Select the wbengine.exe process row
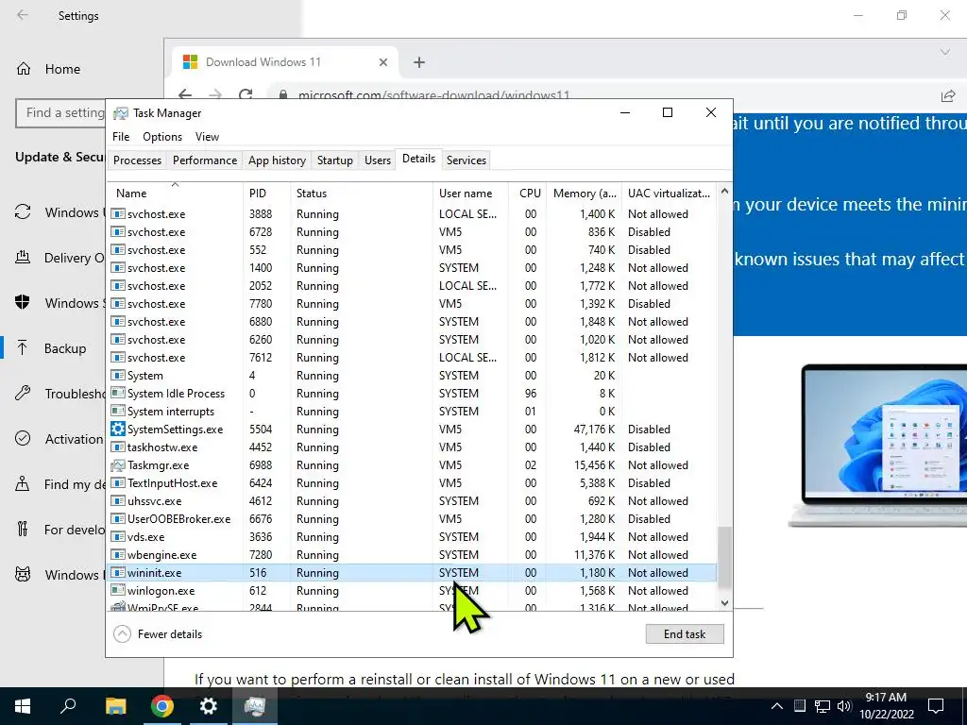 pos(412,555)
